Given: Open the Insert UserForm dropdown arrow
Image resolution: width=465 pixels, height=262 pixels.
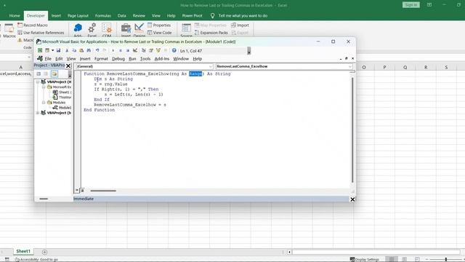Looking at the screenshot, I should click(x=52, y=50).
